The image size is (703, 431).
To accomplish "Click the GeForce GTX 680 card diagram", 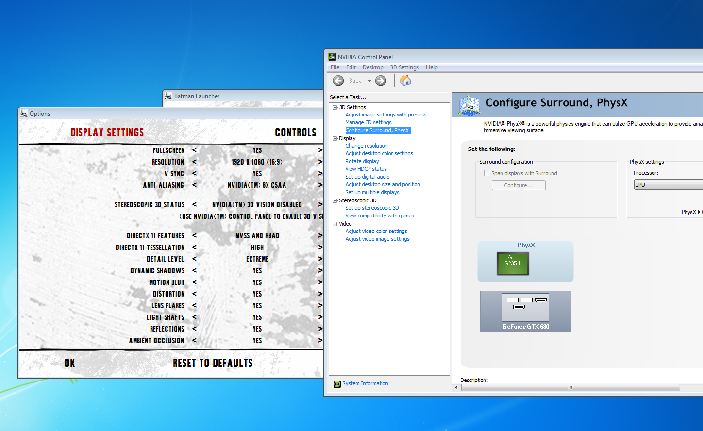I will coord(526,311).
